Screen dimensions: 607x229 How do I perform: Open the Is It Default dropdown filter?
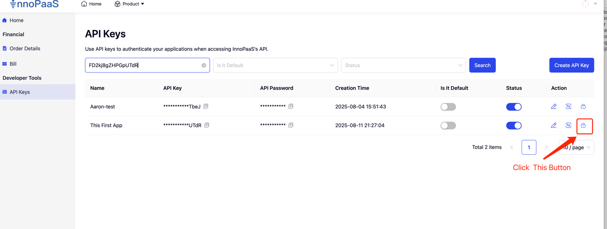click(x=275, y=66)
